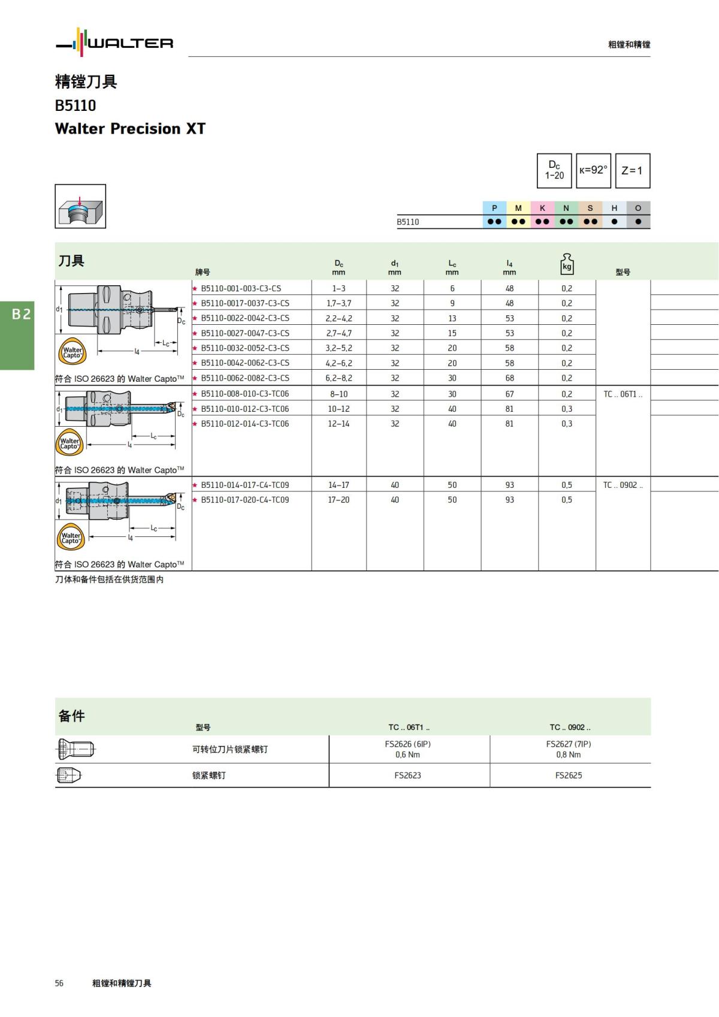Click the B5110-0022-0042-C3-CS designation

tap(245, 318)
